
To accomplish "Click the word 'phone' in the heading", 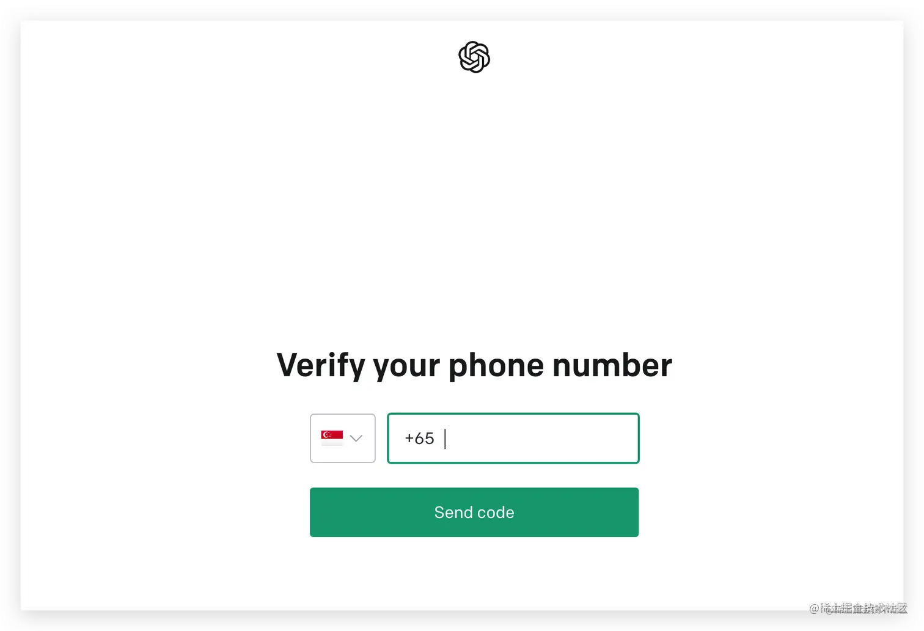I will tap(496, 367).
